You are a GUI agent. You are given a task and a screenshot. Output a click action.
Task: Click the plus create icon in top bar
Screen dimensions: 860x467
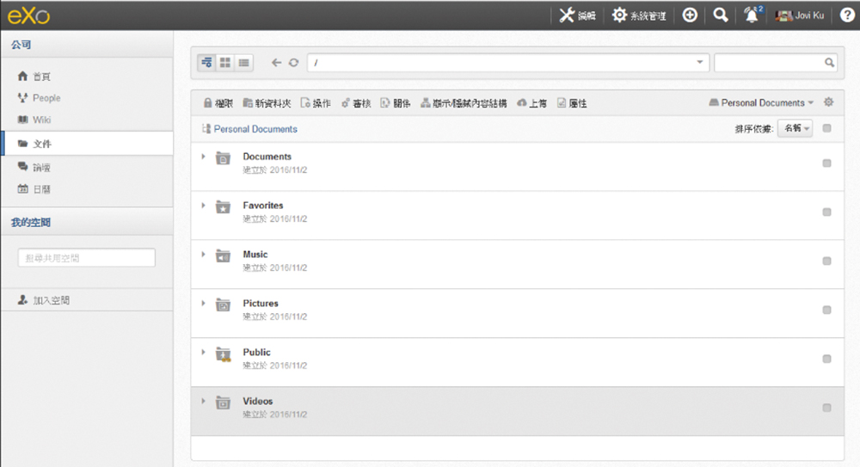pos(690,15)
